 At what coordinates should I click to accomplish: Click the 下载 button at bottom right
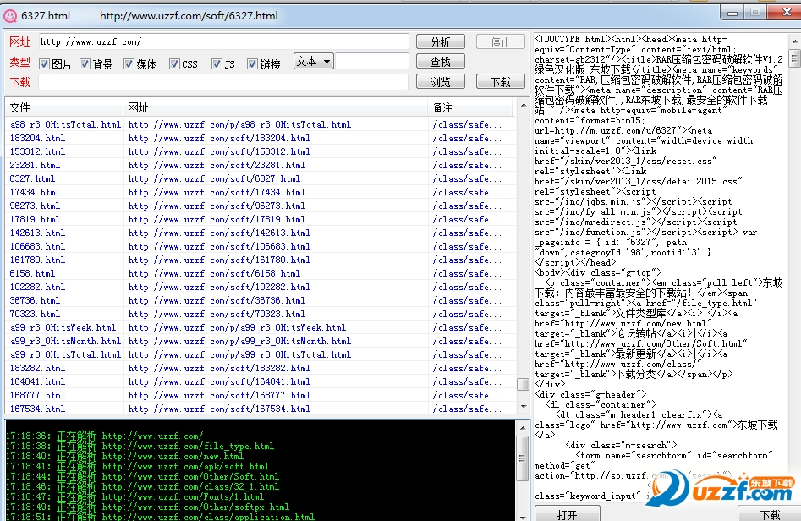(x=770, y=514)
